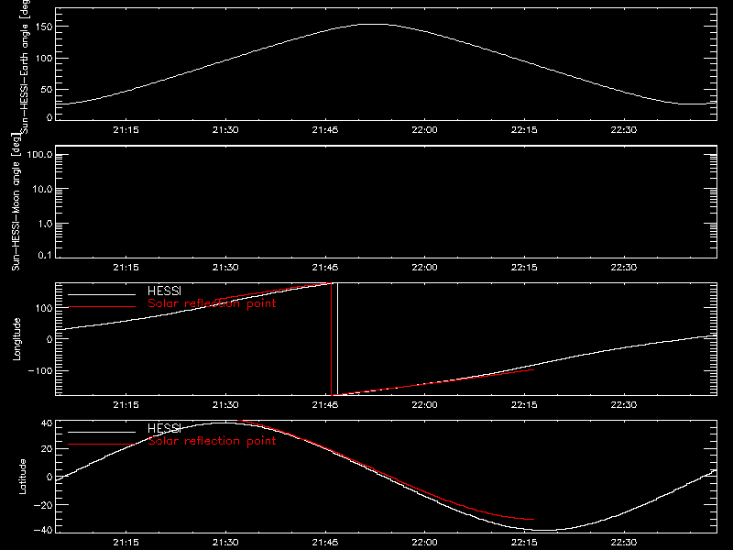Click 22:15 label under Longitude plot

tap(524, 405)
